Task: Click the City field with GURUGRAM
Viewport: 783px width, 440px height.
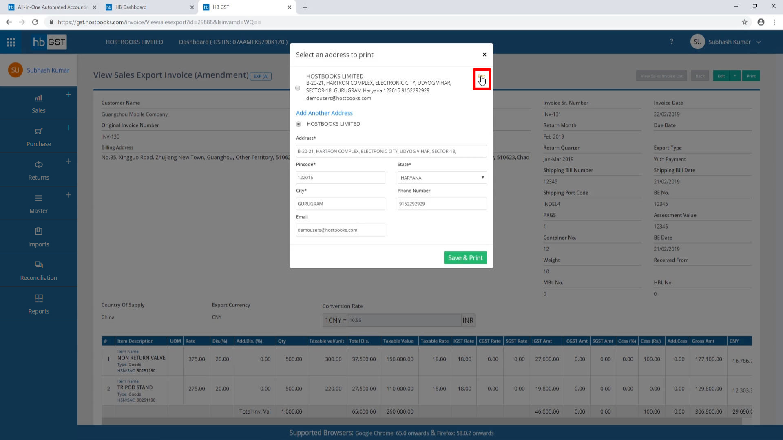Action: [x=341, y=204]
